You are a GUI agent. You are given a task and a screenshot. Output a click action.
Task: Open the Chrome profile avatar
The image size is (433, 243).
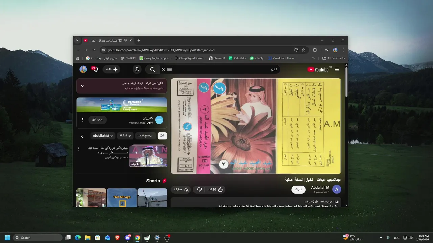coord(335,50)
